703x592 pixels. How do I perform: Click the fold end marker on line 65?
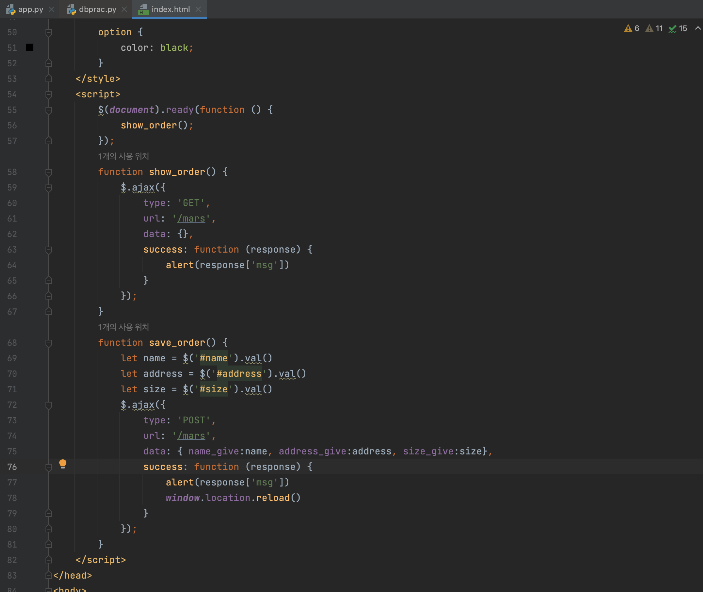pyautogui.click(x=49, y=280)
